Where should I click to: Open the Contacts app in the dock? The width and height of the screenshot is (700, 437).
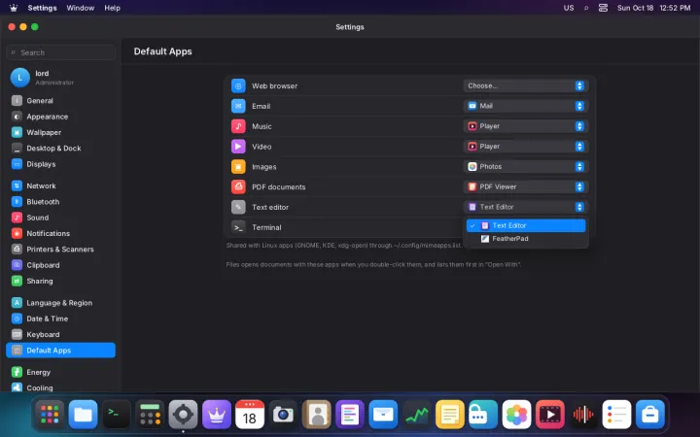click(x=317, y=415)
